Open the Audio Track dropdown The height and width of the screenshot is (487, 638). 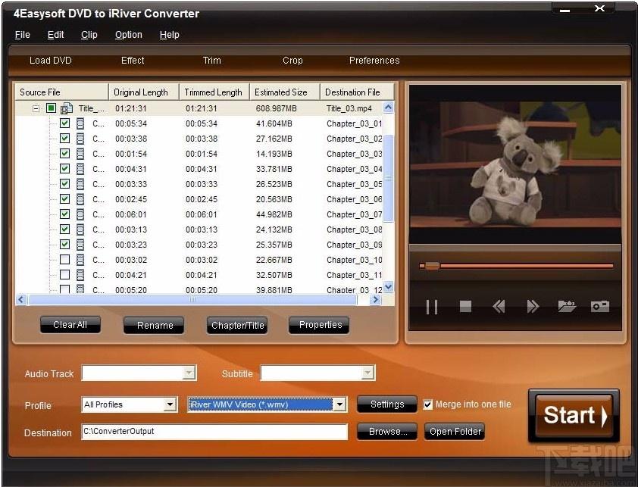tap(189, 373)
